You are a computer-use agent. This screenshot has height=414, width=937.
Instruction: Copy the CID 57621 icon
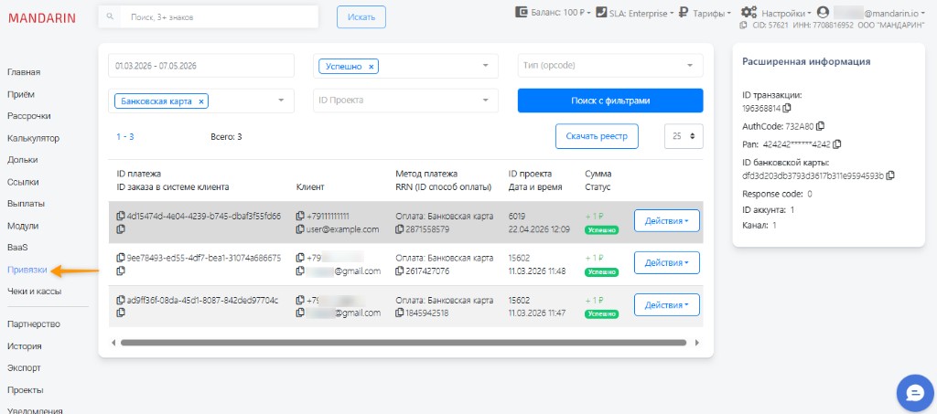coord(743,26)
